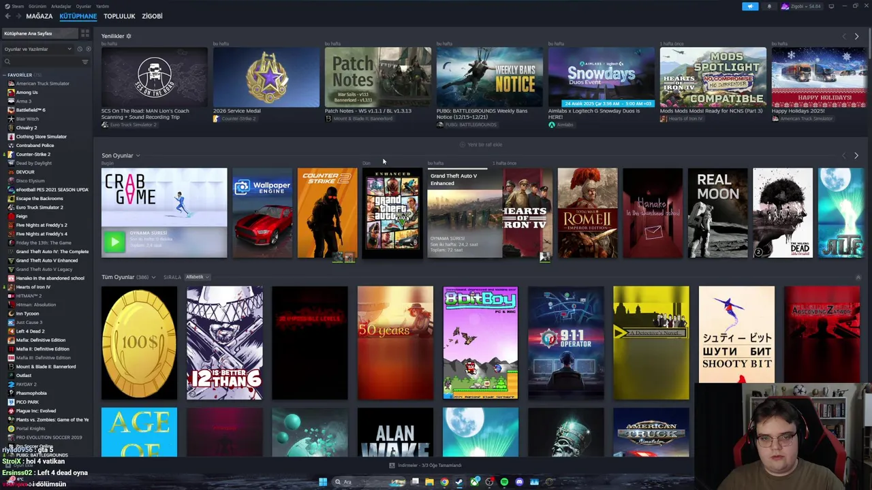Click the Kütüphane Ana Sayfası button
The width and height of the screenshot is (872, 490).
39,33
